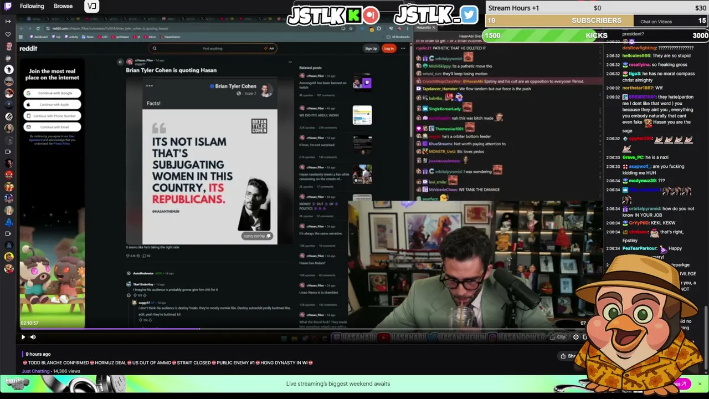Choose Continue with Google on Reddit panel
This screenshot has height=399, width=709.
pyautogui.click(x=52, y=93)
